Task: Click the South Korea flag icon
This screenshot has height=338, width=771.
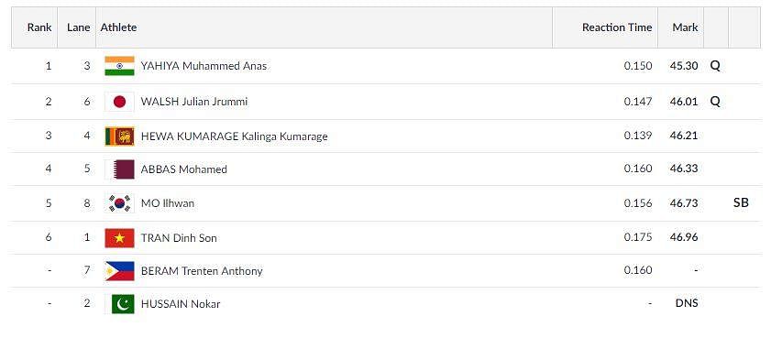Action: (119, 203)
